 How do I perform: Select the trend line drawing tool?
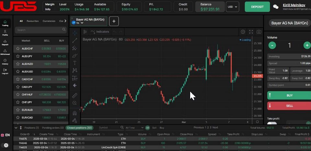click(x=75, y=41)
